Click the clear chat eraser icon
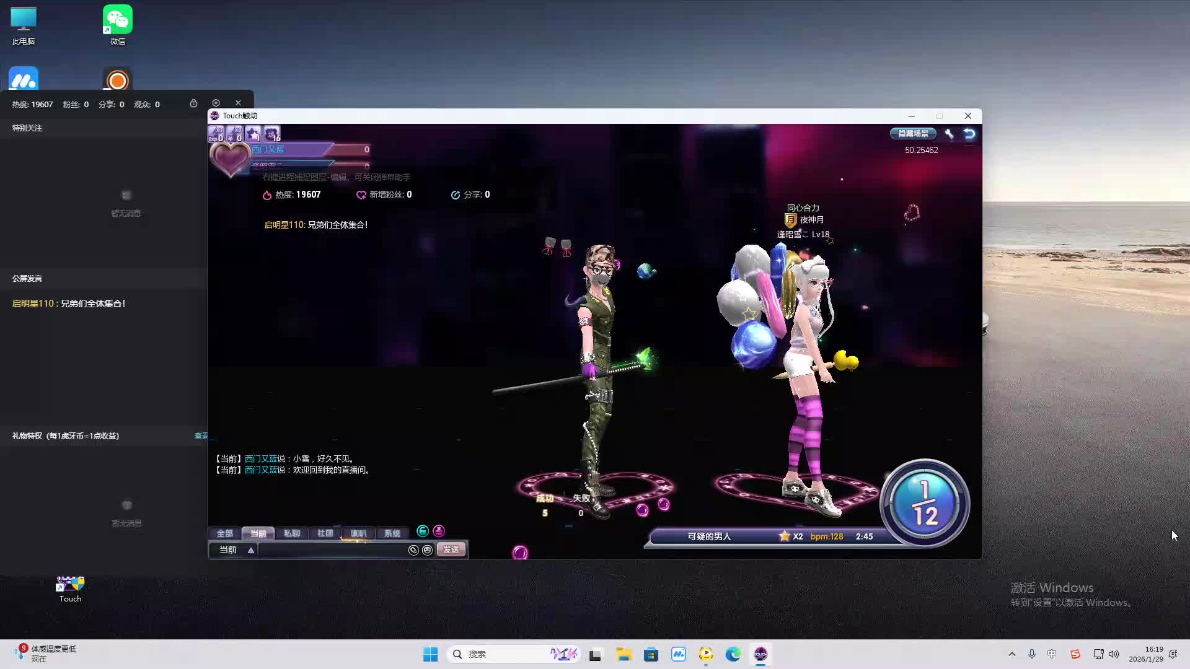The width and height of the screenshot is (1190, 669). pos(413,550)
